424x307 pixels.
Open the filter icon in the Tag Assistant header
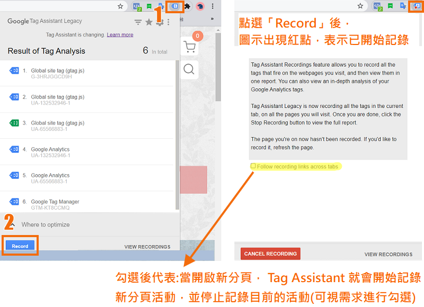pos(138,22)
